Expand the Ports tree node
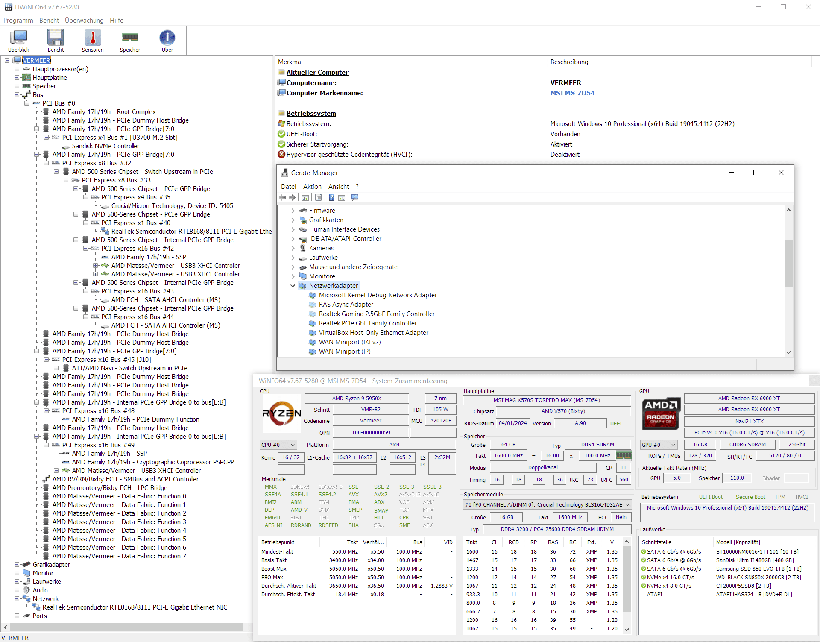Image resolution: width=820 pixels, height=642 pixels. point(17,616)
